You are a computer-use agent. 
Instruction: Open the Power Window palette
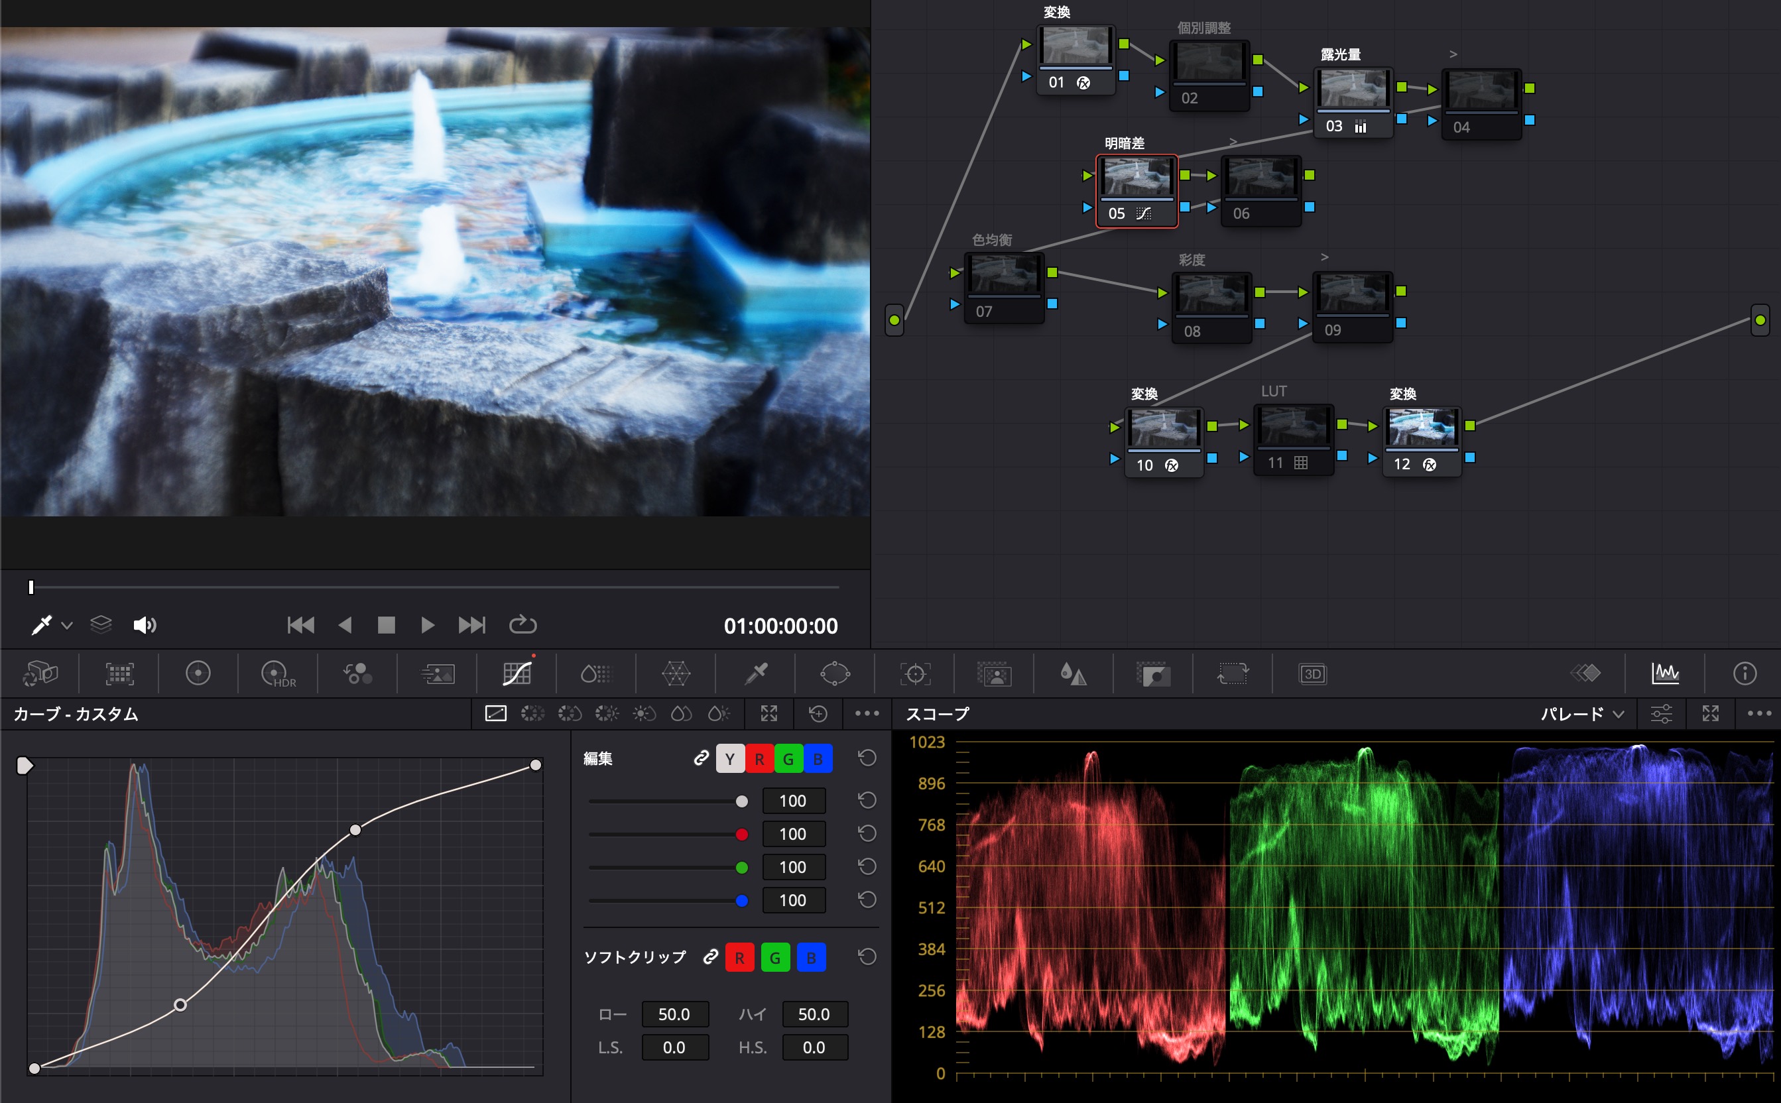pos(835,673)
